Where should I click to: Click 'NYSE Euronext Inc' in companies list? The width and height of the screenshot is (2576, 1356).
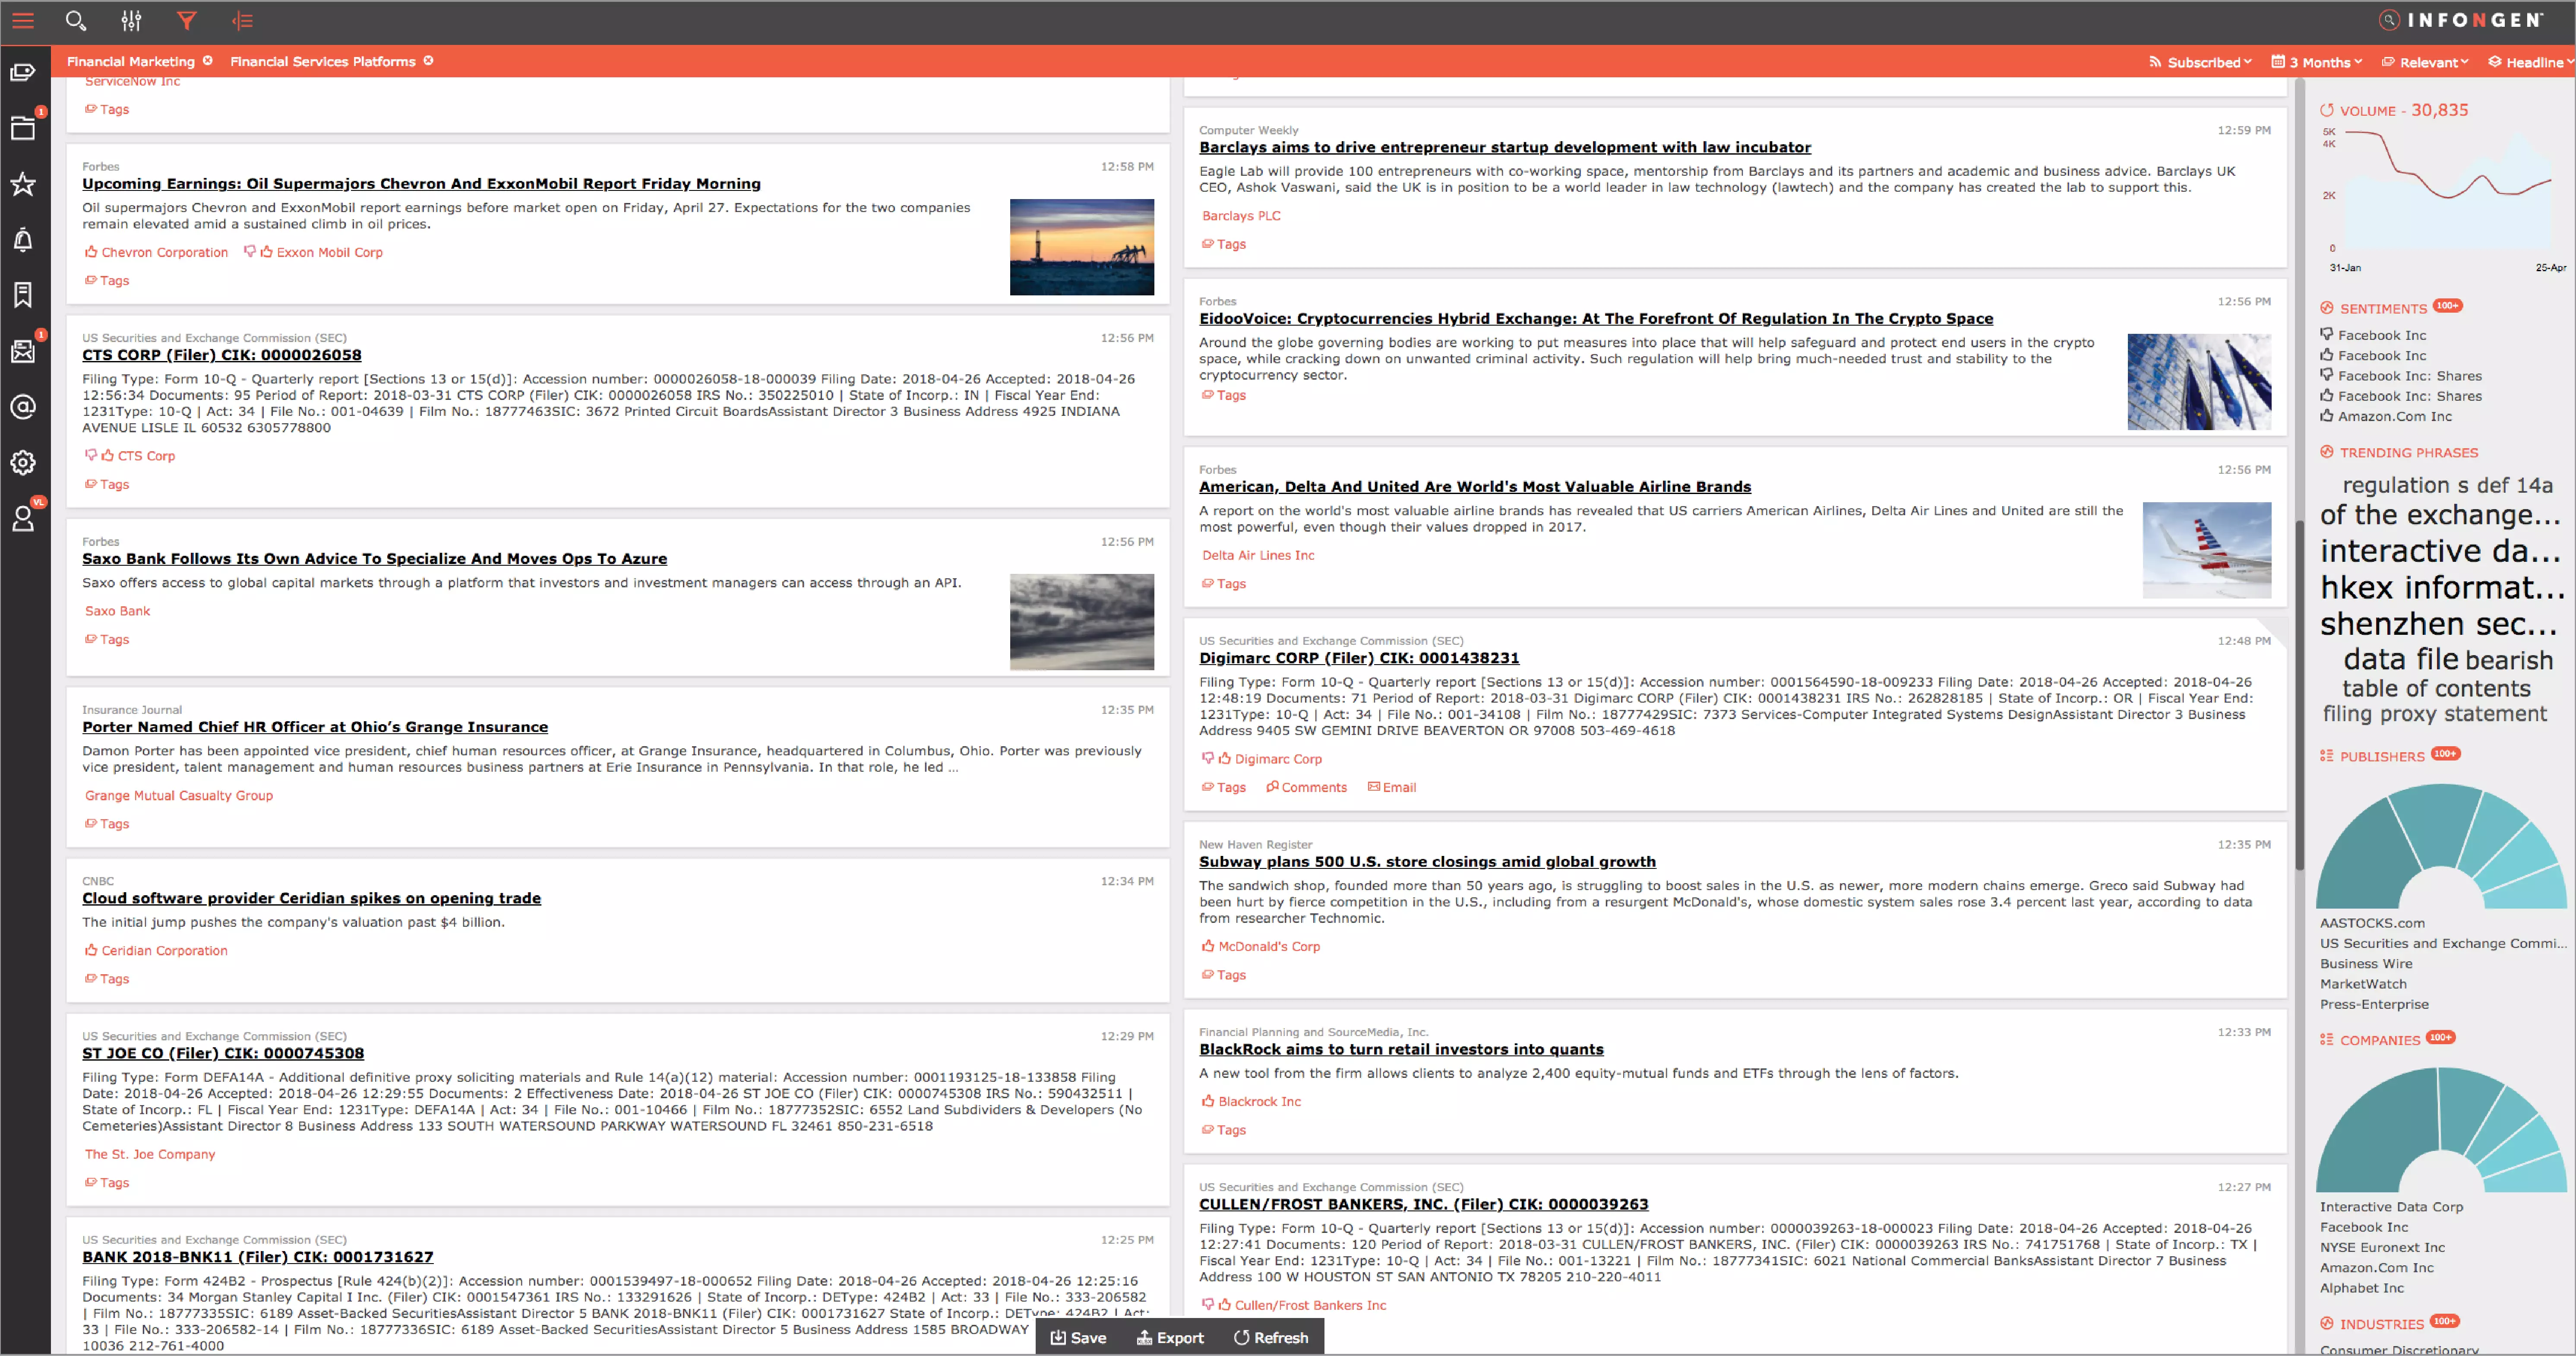point(2382,1248)
